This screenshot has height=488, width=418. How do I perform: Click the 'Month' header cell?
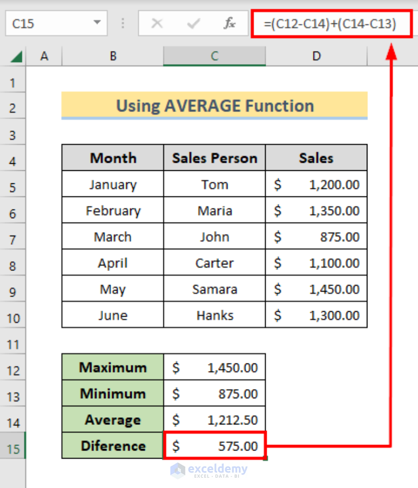tap(113, 157)
